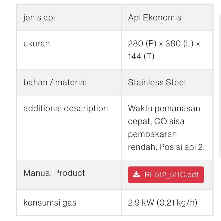
Task: Click the "(0.21 kg/h)" consumption rate
Action: (x=177, y=203)
